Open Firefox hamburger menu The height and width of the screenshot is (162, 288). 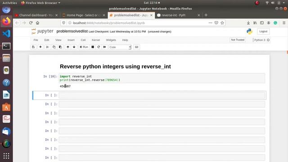pyautogui.click(x=284, y=23)
